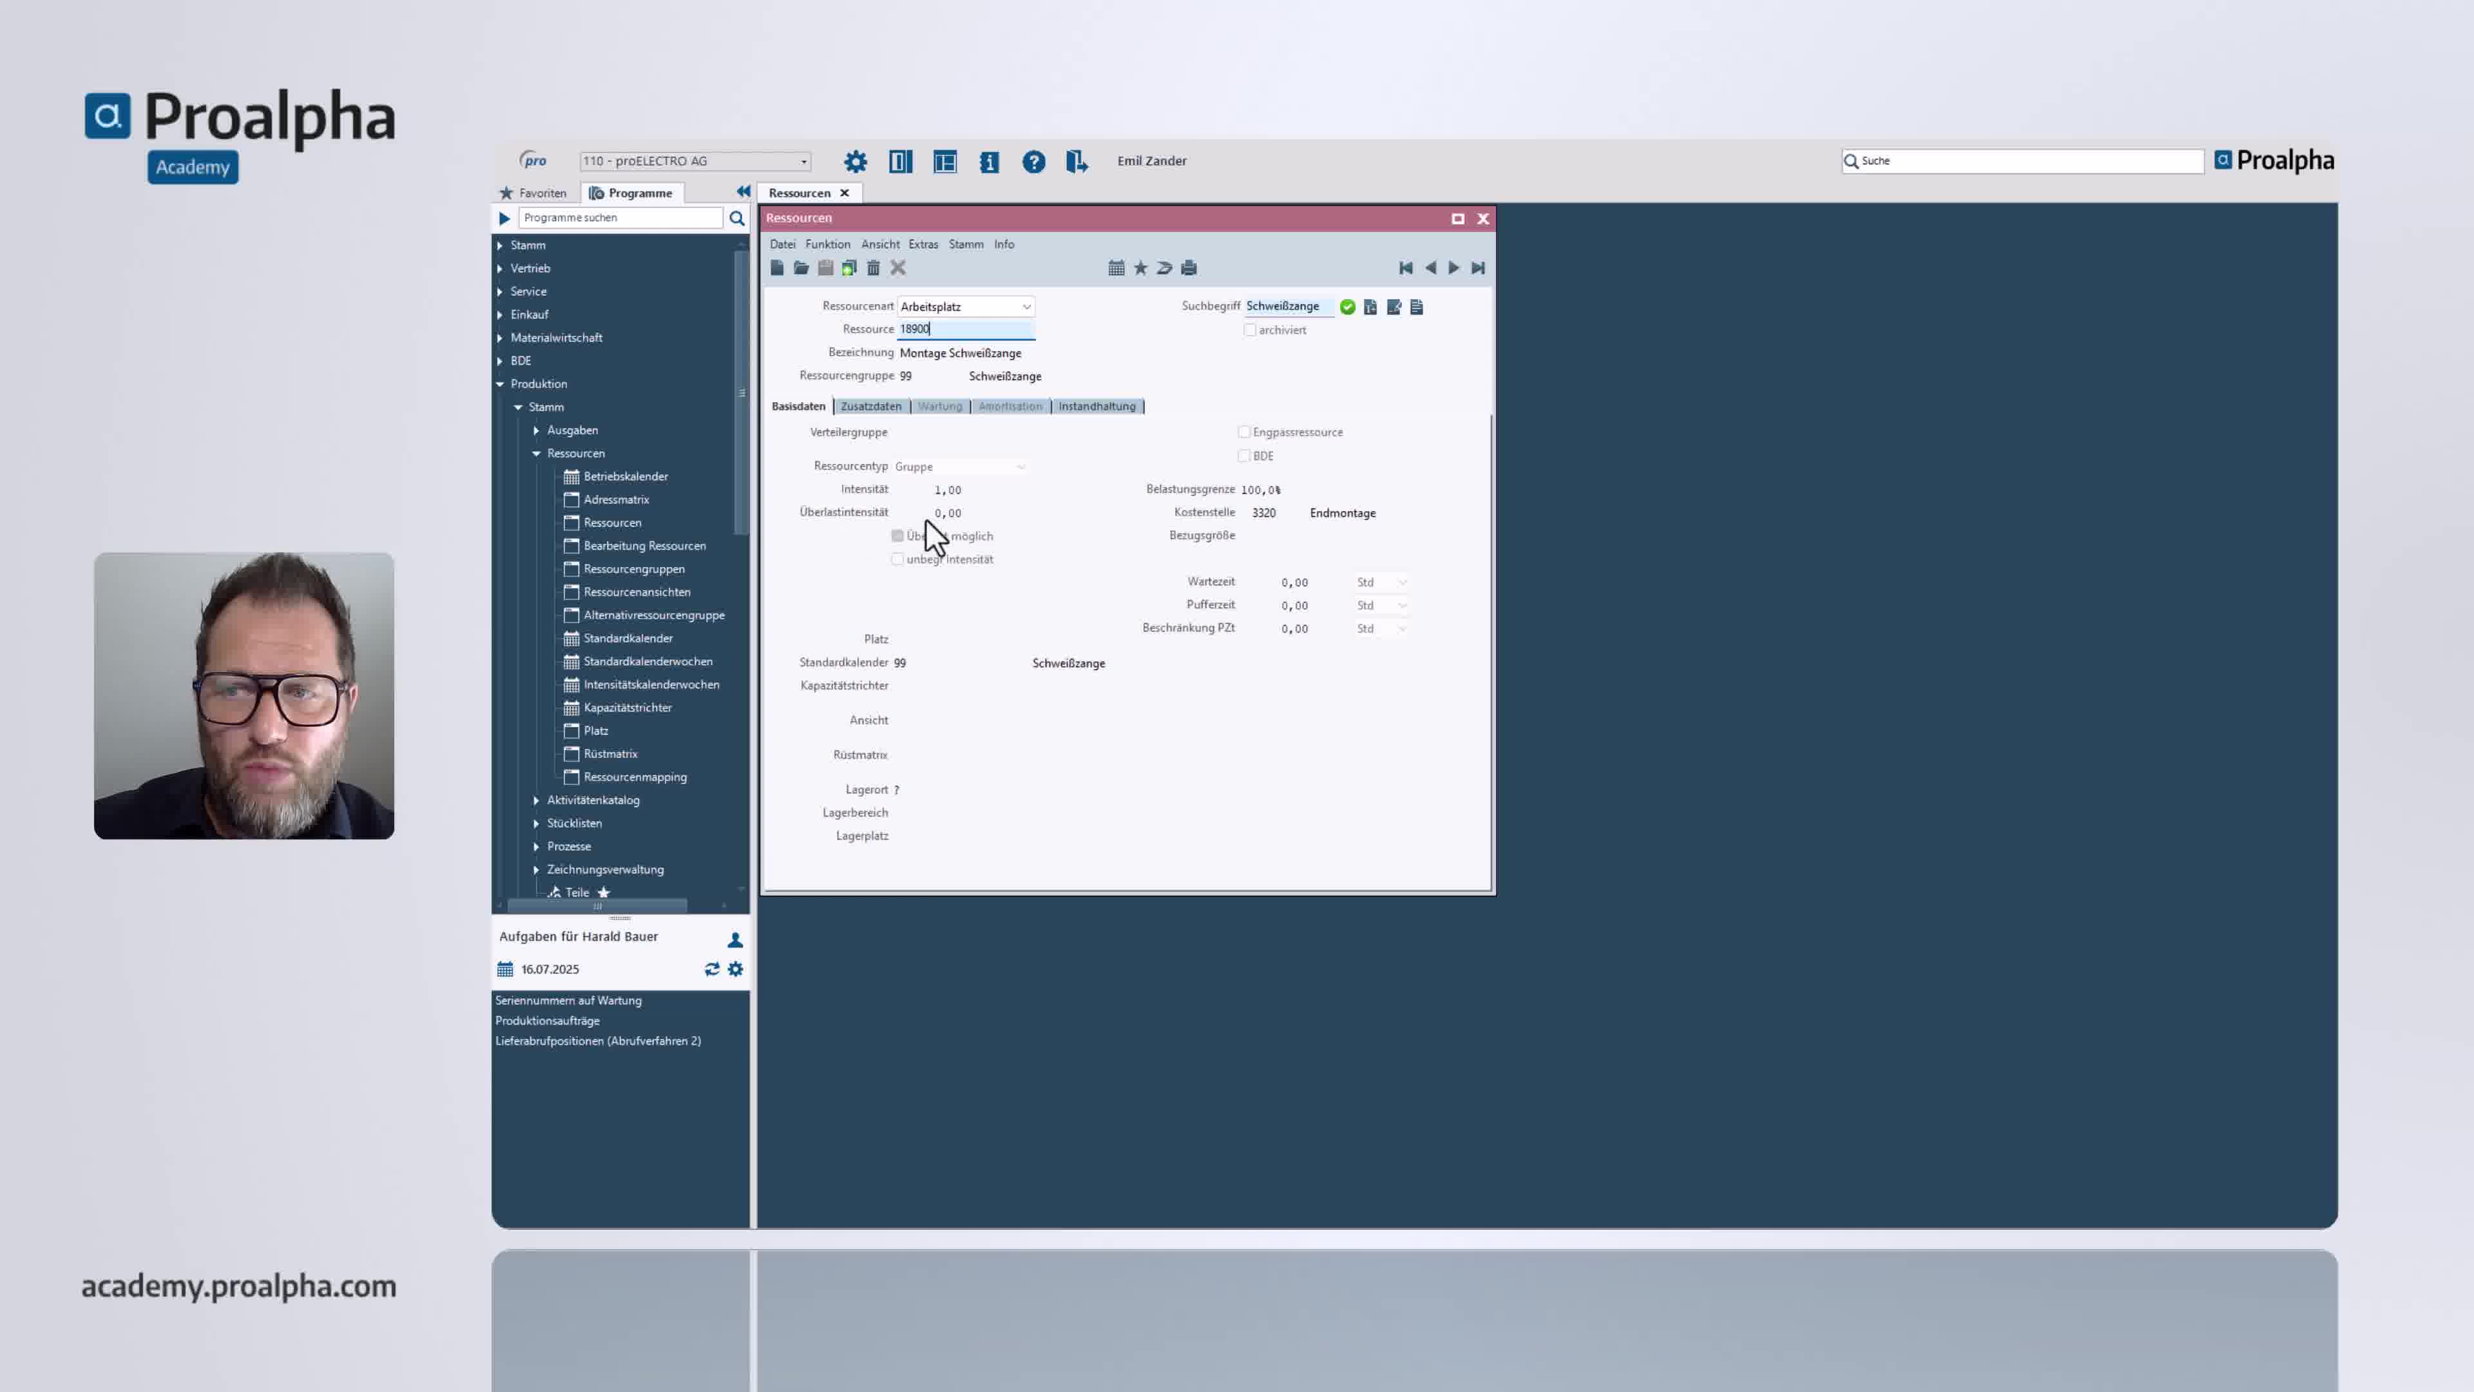The width and height of the screenshot is (2474, 1392).
Task: Open a record using the folder icon
Action: tap(801, 268)
